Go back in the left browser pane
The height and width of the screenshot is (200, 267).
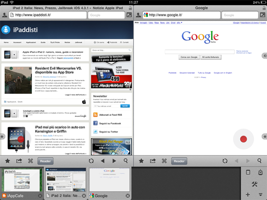(103, 161)
